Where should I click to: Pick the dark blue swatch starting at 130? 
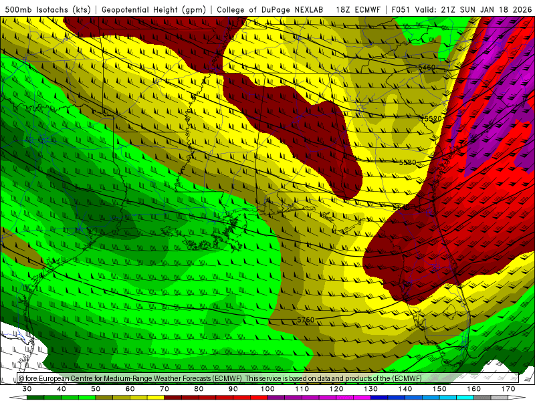pos(379,398)
